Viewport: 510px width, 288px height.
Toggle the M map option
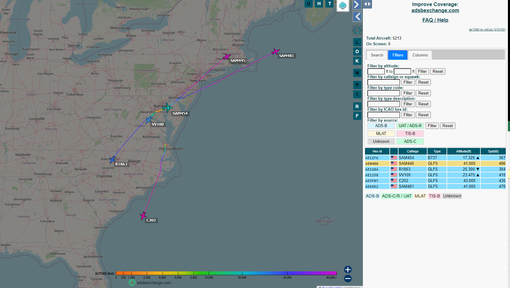(357, 73)
